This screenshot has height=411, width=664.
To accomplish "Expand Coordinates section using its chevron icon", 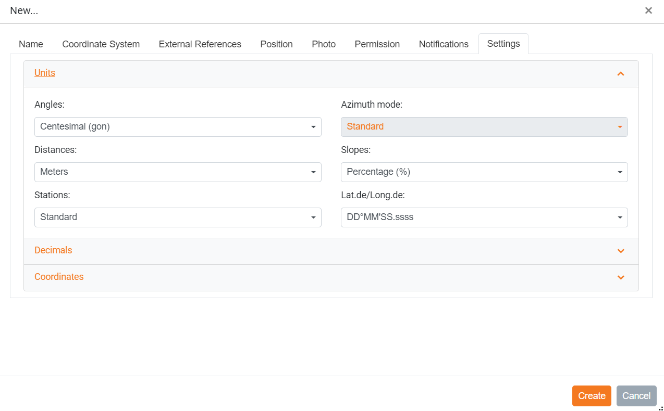I will (x=620, y=277).
